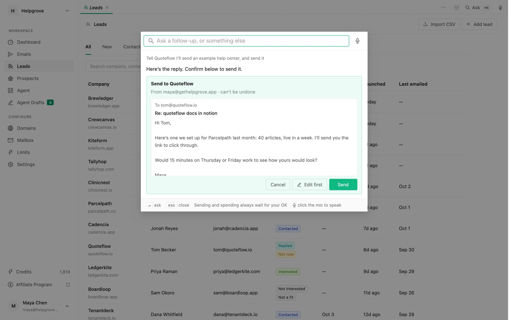This screenshot has height=320, width=512.
Task: Open Prospects in the sidebar
Action: [39, 78]
